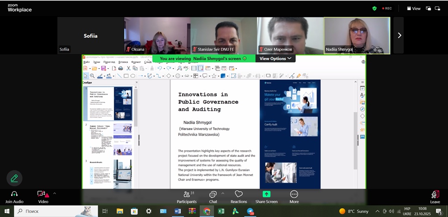
Task: Open Telegram from the taskbar
Action: click(x=250, y=211)
